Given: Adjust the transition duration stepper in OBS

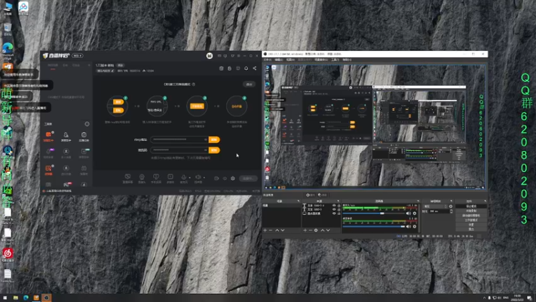Looking at the screenshot, I should (451, 211).
